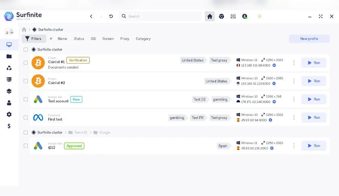The image size is (339, 196).
Task: Open the sliders settings icon in toolbar
Action: click(x=233, y=17)
